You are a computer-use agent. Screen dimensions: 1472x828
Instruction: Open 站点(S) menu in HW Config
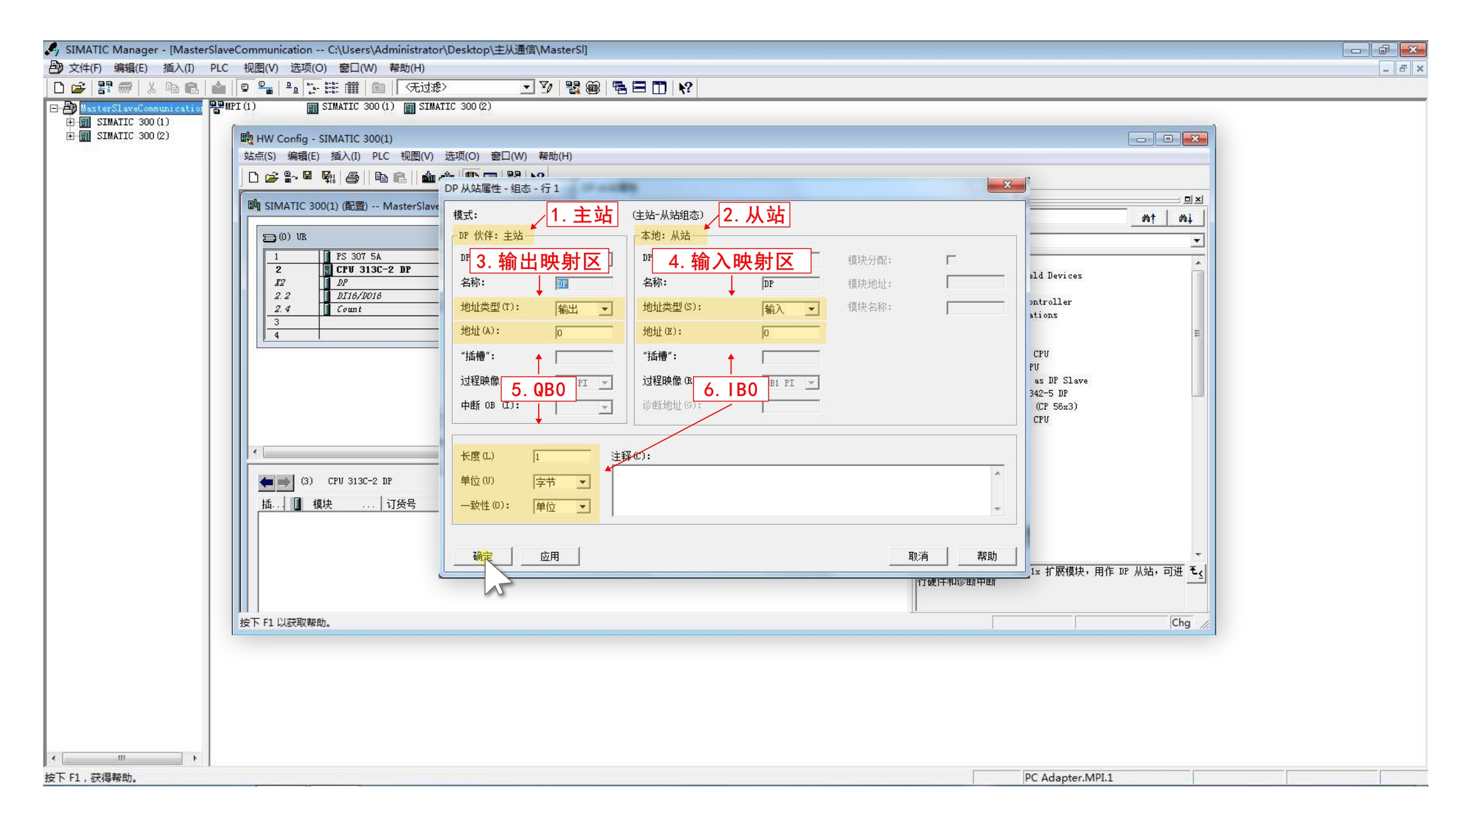260,156
